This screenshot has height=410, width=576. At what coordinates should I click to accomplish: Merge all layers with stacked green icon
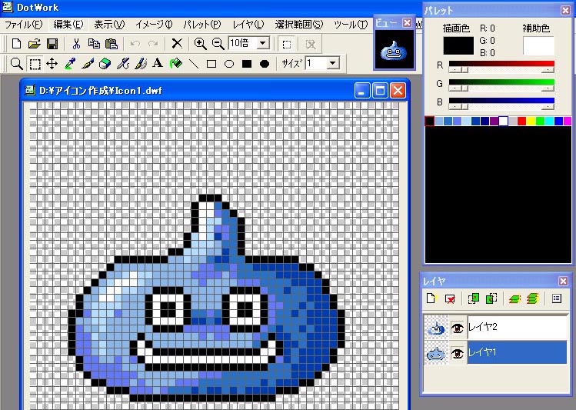532,298
